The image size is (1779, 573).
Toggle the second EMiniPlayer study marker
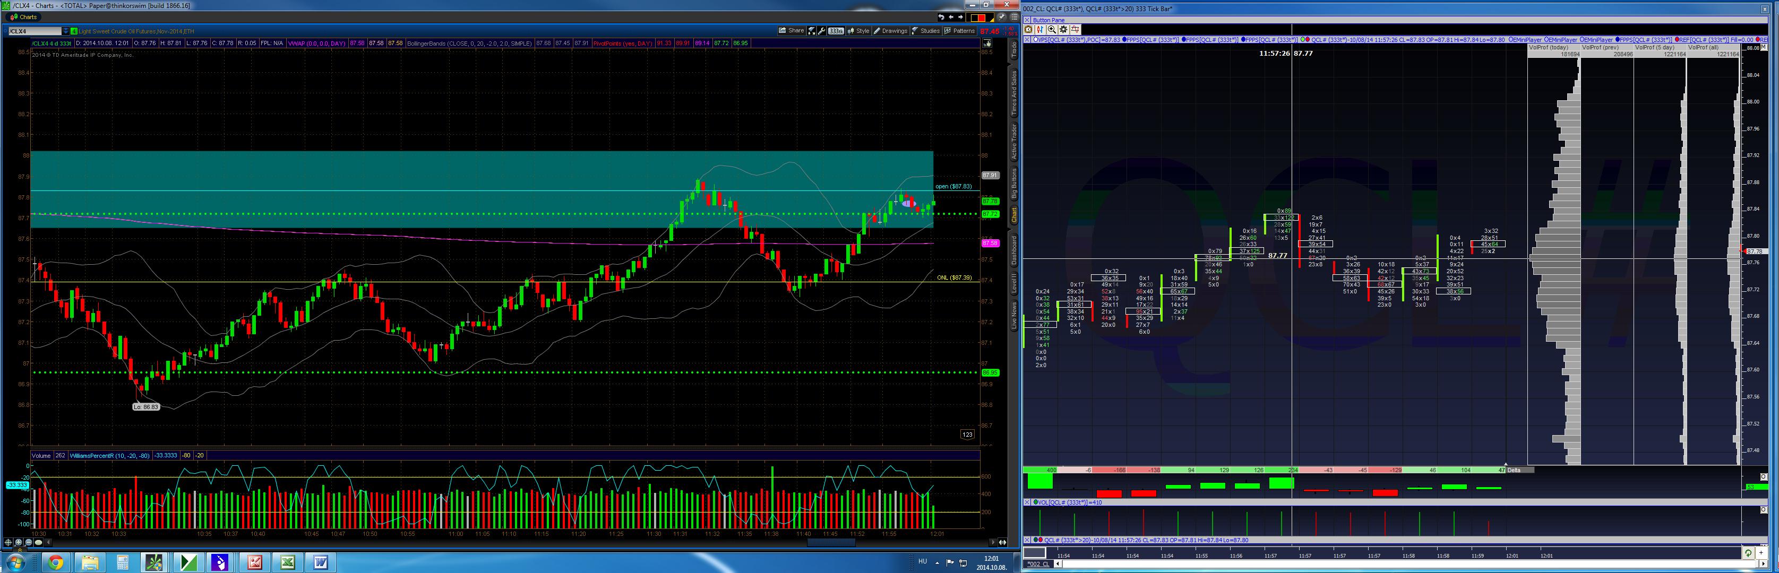coord(1546,40)
